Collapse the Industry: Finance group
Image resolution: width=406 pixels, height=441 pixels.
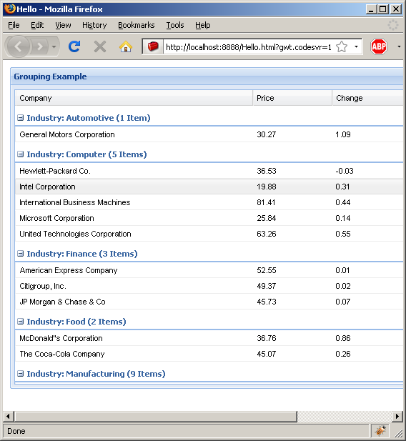pyautogui.click(x=20, y=254)
